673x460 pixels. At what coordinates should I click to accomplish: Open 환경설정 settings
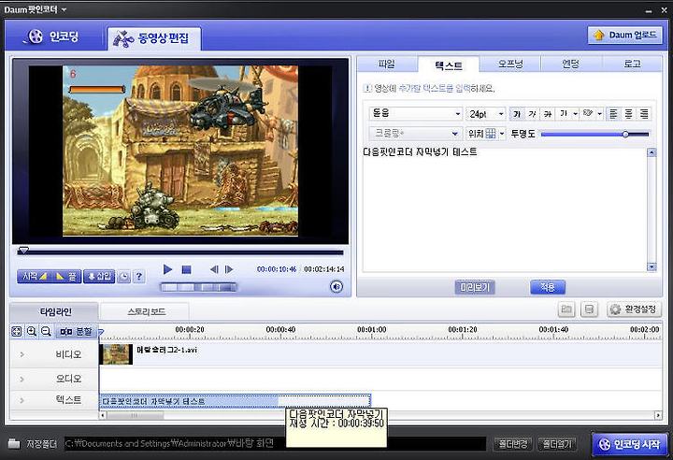(x=635, y=309)
